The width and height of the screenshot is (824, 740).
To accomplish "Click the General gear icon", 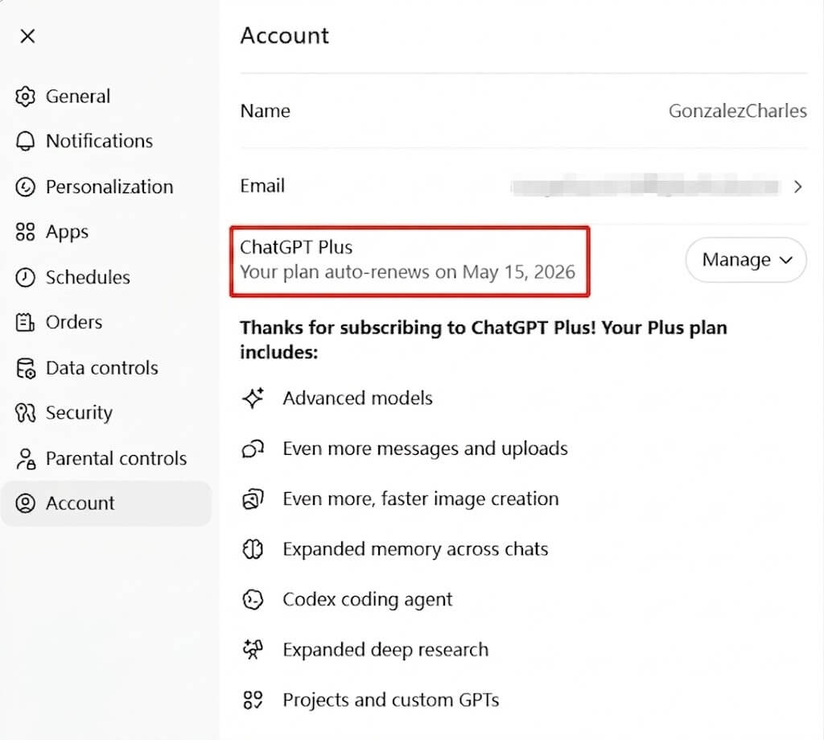I will [26, 97].
